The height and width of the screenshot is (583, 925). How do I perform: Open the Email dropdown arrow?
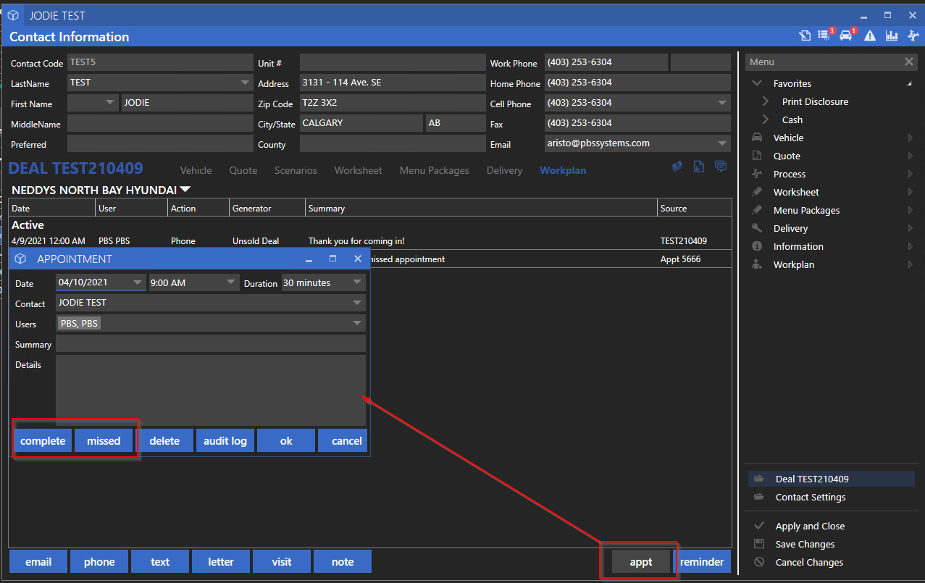[722, 143]
